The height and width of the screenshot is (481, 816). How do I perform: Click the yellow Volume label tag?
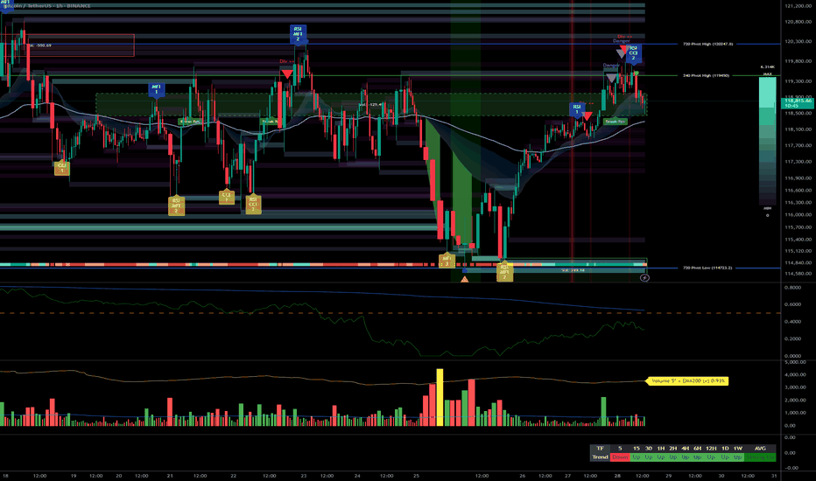tap(687, 381)
